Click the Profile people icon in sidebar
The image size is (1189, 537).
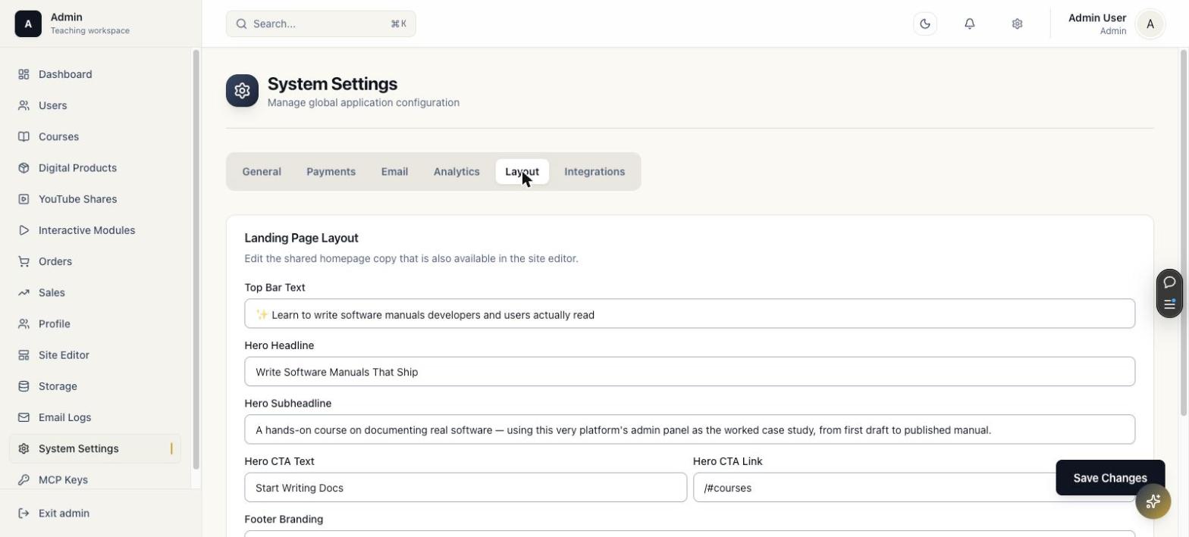(x=24, y=323)
